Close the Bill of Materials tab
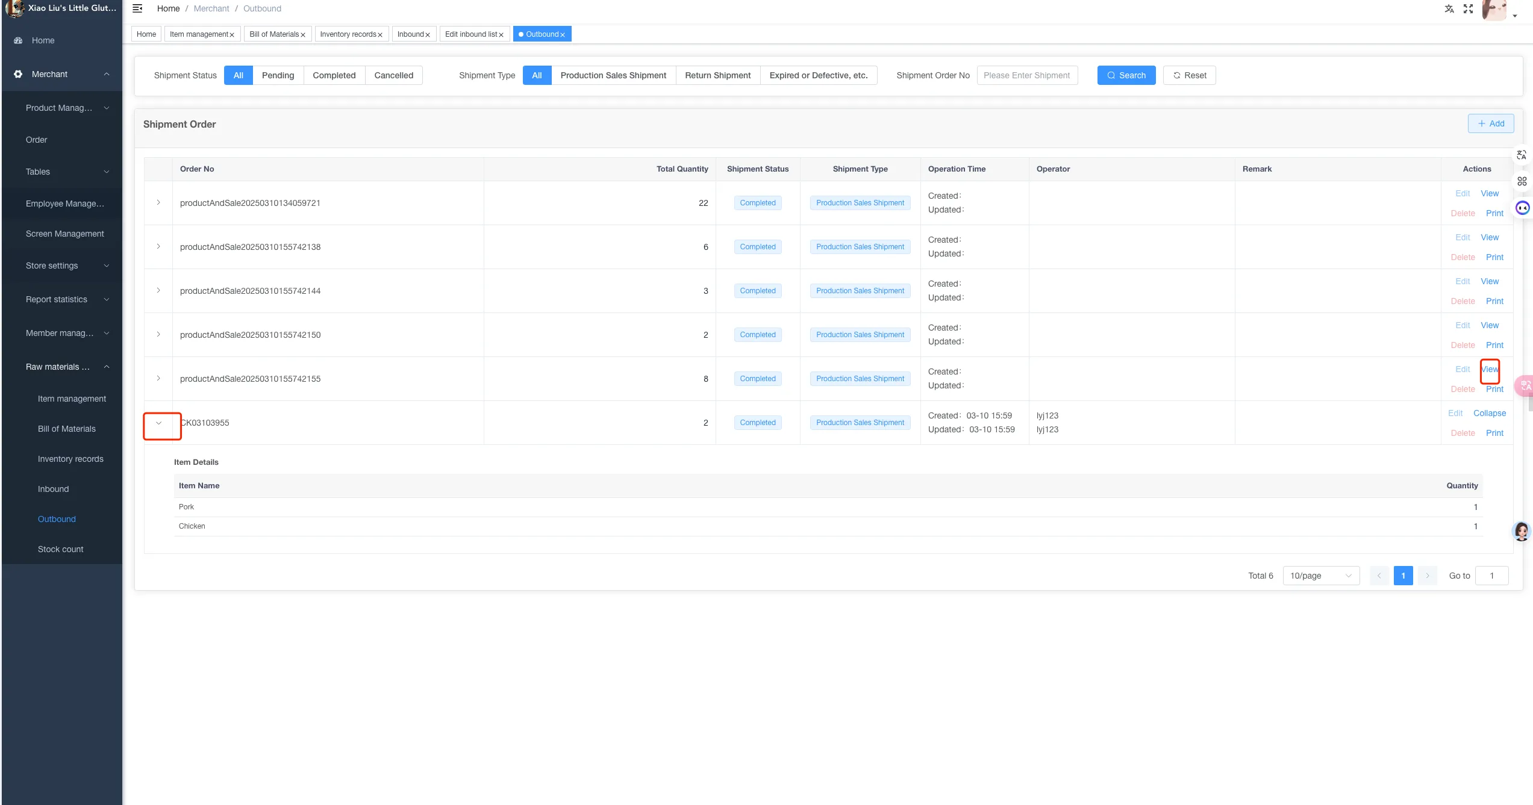Viewport: 1533px width, 805px height. 303,35
